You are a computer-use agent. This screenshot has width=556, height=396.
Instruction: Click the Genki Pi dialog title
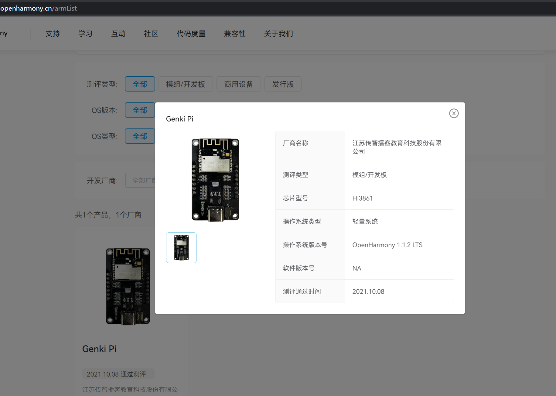coord(179,119)
